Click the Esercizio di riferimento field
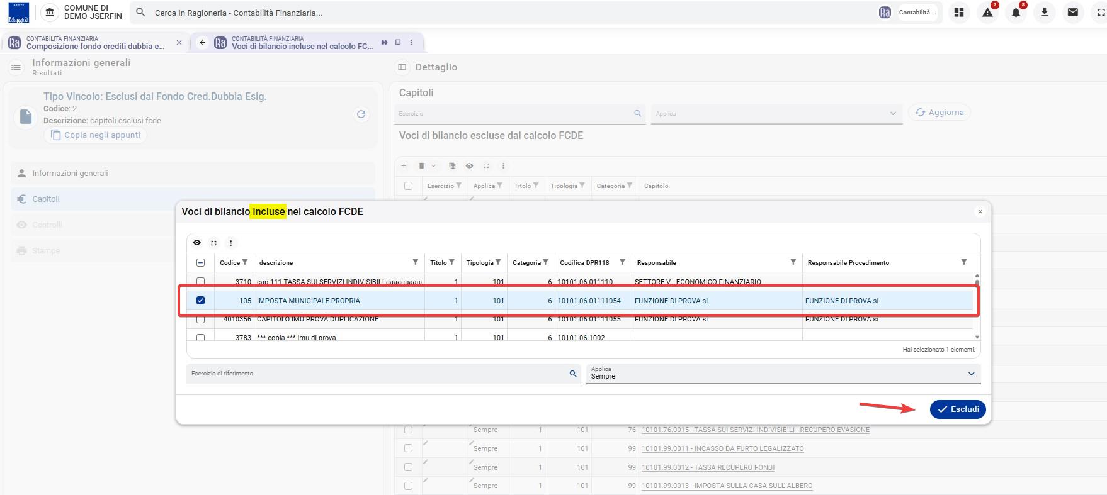Image resolution: width=1107 pixels, height=495 pixels. (x=383, y=374)
